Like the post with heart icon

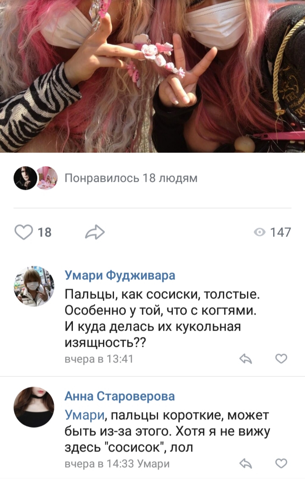[23, 232]
